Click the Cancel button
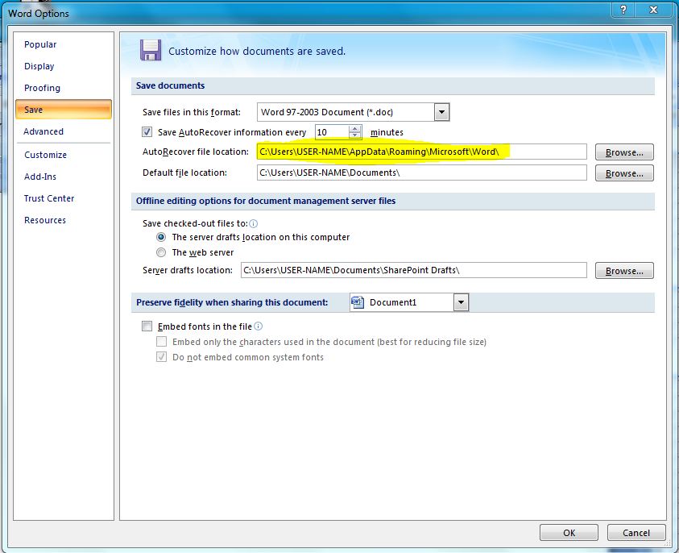The image size is (679, 553). 636,532
